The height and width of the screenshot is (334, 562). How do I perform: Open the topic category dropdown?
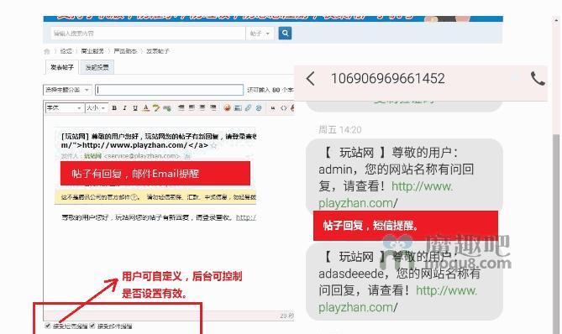67,90
